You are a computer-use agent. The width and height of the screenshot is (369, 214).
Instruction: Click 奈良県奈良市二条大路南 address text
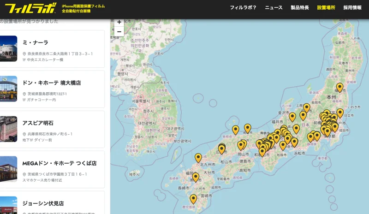coord(60,54)
